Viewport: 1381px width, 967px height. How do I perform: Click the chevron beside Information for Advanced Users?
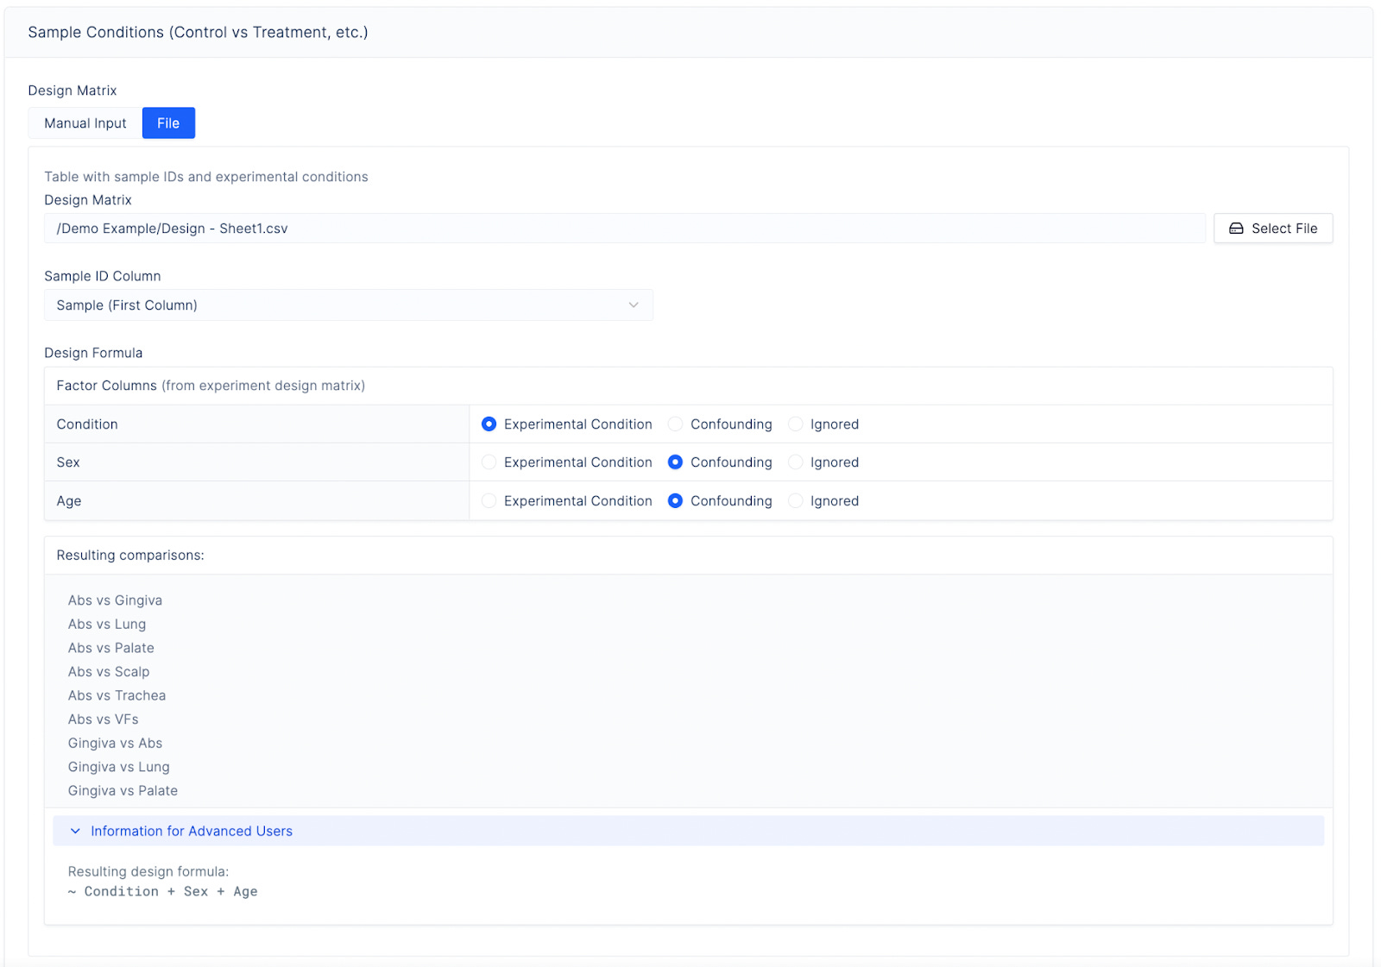pos(74,831)
